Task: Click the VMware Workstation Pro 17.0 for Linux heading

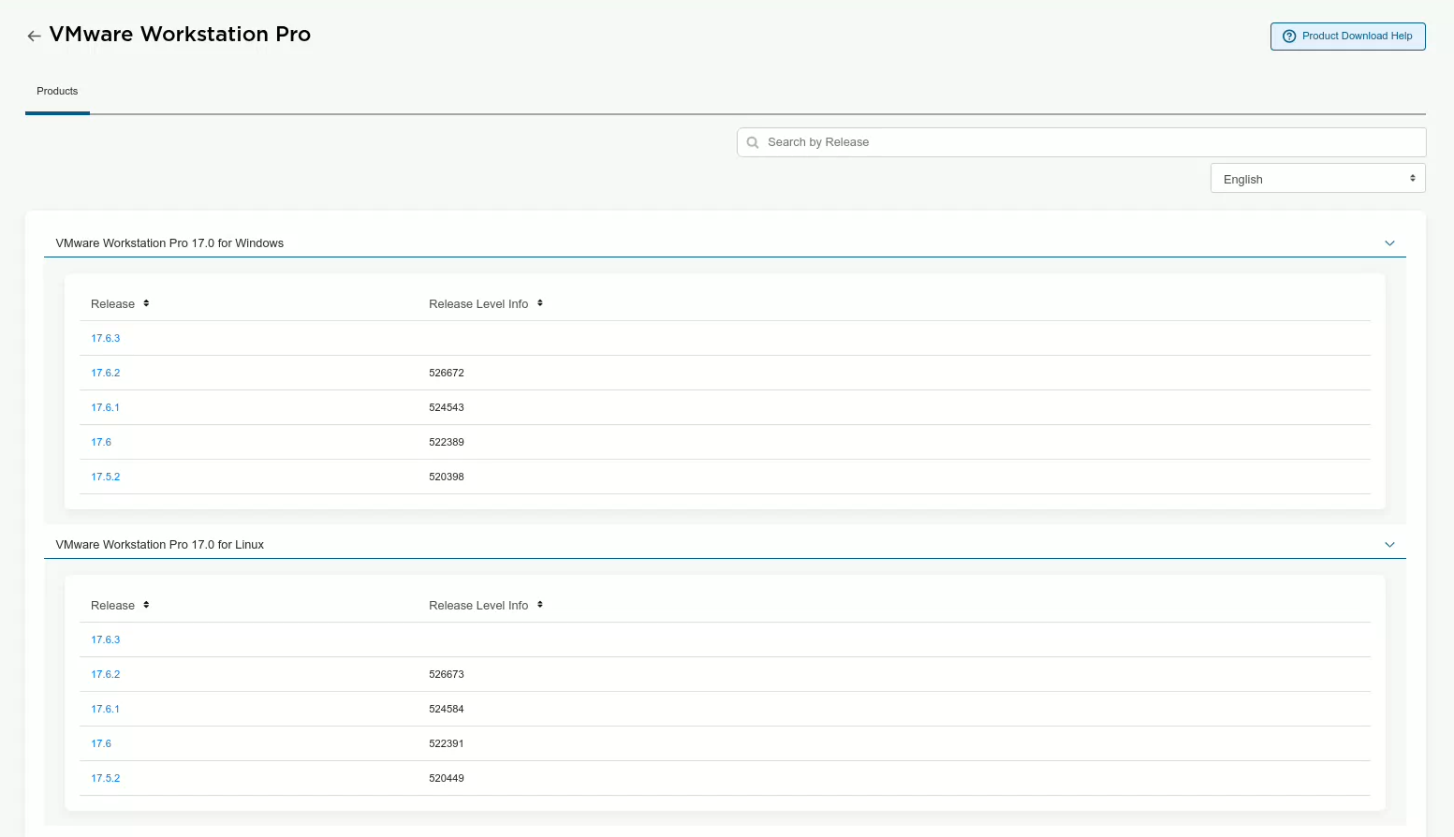Action: coord(160,545)
